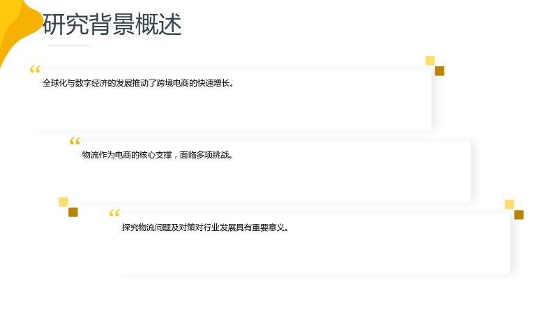Click light yellow square left of third card
The width and height of the screenshot is (558, 314).
tap(63, 202)
